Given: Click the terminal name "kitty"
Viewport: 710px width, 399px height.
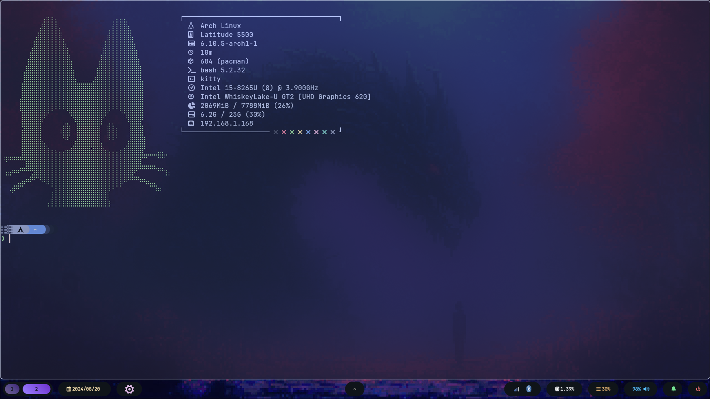Looking at the screenshot, I should [210, 79].
